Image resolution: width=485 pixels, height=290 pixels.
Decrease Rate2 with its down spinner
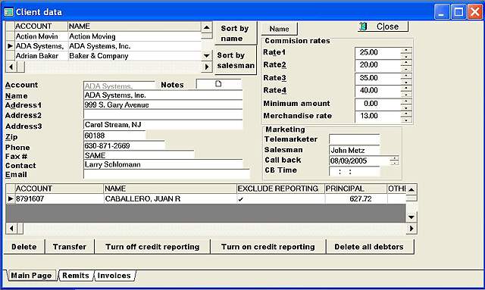(406, 69)
